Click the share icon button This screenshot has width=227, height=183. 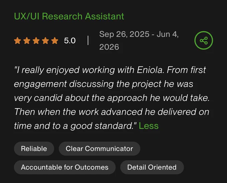pyautogui.click(x=204, y=40)
